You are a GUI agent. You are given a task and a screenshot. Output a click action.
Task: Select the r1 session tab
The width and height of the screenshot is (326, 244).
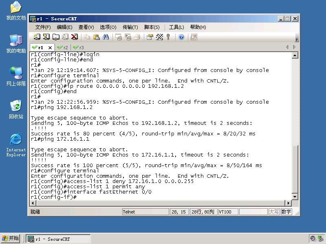(40, 48)
